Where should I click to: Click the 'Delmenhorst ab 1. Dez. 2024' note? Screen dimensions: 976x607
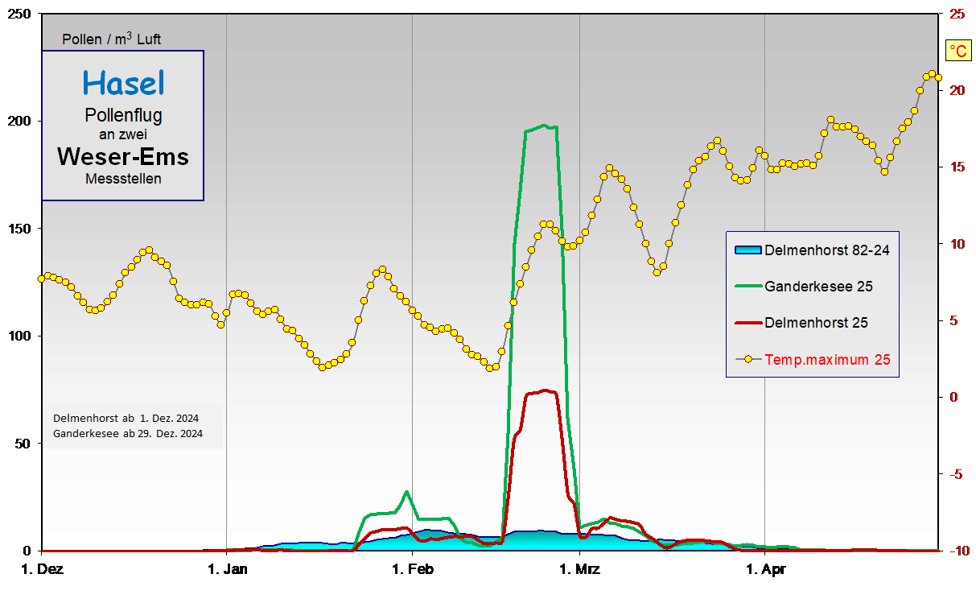pyautogui.click(x=126, y=419)
